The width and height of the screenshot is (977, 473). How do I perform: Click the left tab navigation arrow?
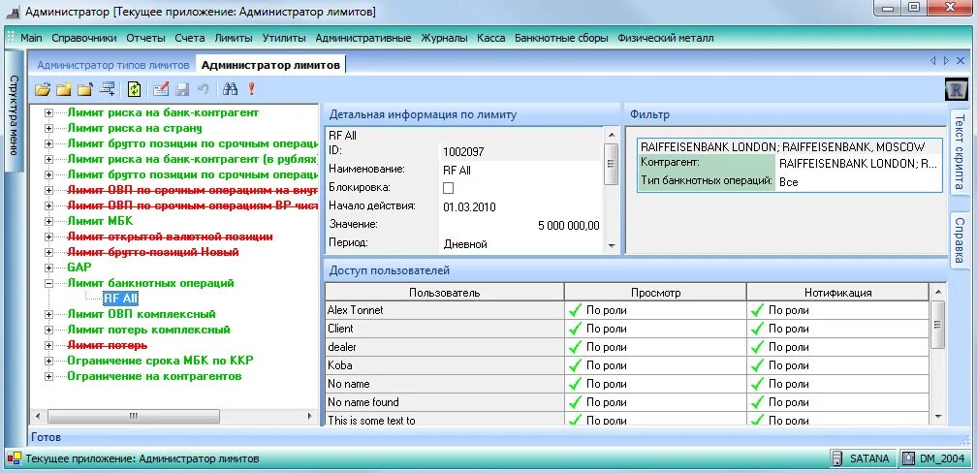pos(932,60)
